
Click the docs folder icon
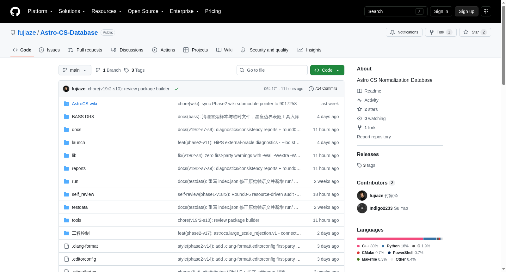coord(66,130)
